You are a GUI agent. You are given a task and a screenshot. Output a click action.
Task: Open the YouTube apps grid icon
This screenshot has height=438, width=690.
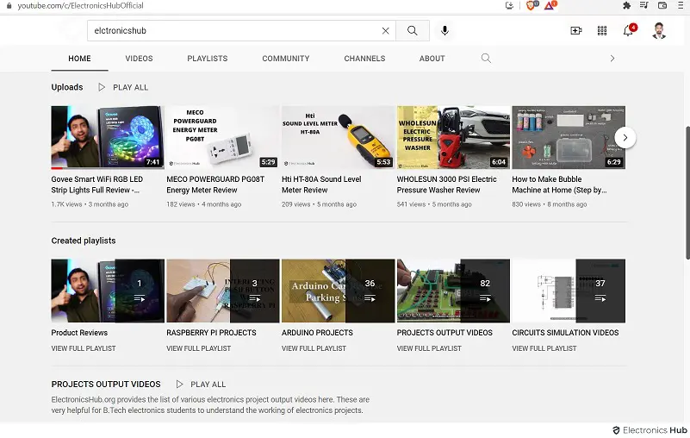click(602, 30)
